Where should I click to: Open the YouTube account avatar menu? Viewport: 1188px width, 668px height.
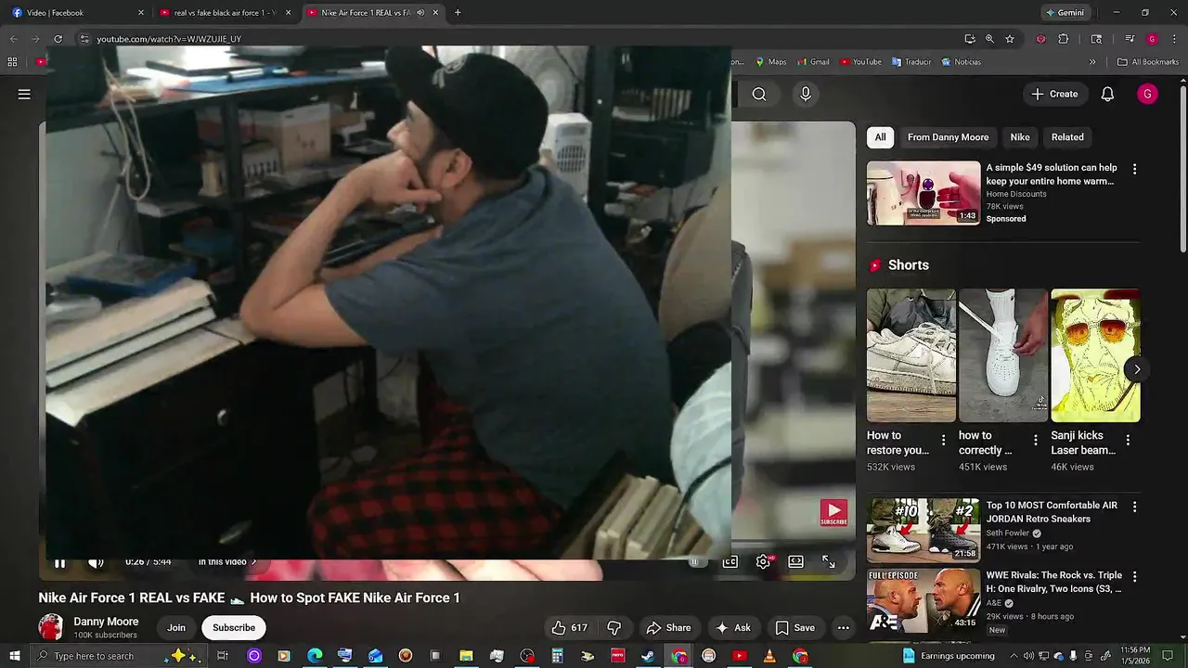(1147, 94)
